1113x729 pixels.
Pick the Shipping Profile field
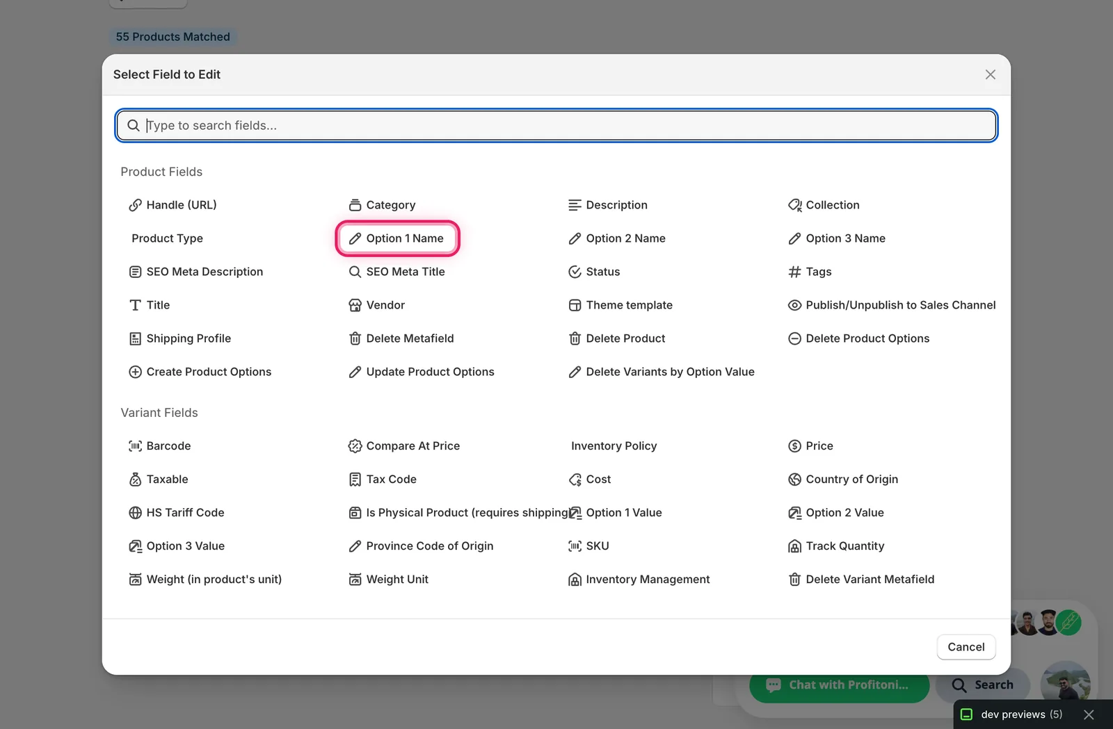(180, 338)
